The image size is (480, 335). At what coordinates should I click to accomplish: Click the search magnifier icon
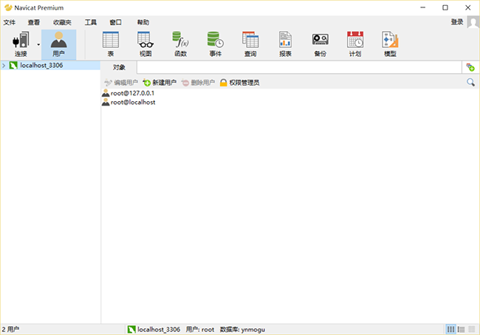pos(471,83)
